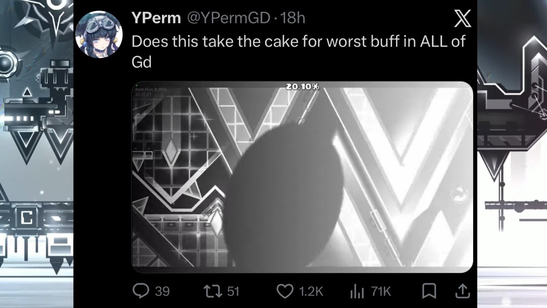
Task: Open YPerm's profile avatar picture
Action: coord(99,35)
